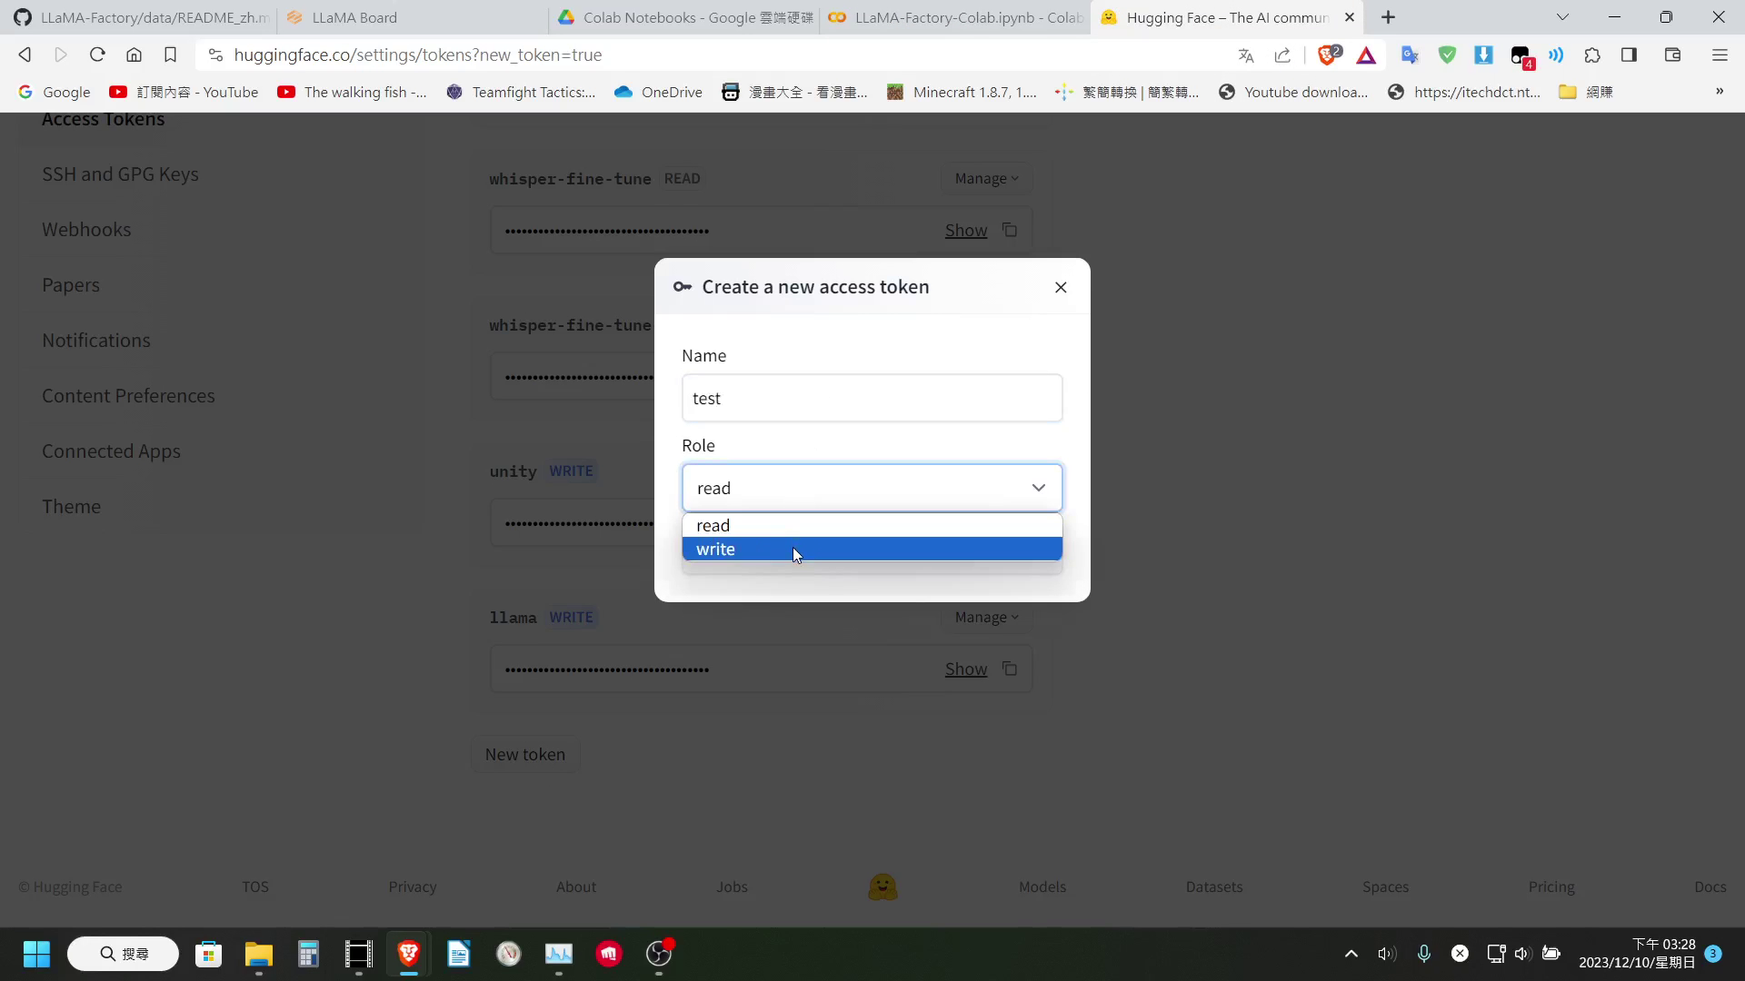Click the Show button for whisper-fine-tune token
The image size is (1745, 981).
coord(966,230)
